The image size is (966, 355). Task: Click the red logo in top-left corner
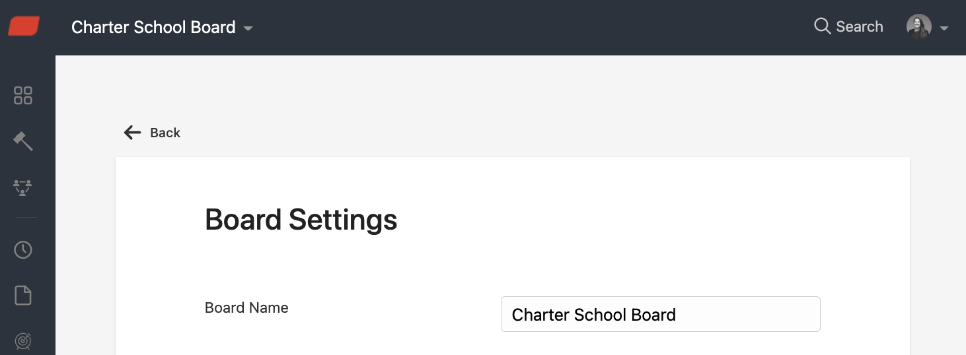(x=24, y=27)
